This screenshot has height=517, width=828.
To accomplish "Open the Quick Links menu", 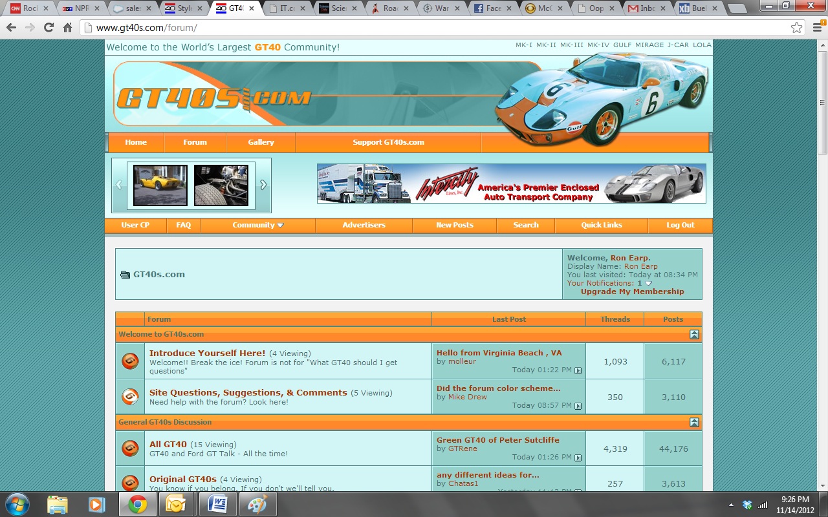I will point(602,225).
